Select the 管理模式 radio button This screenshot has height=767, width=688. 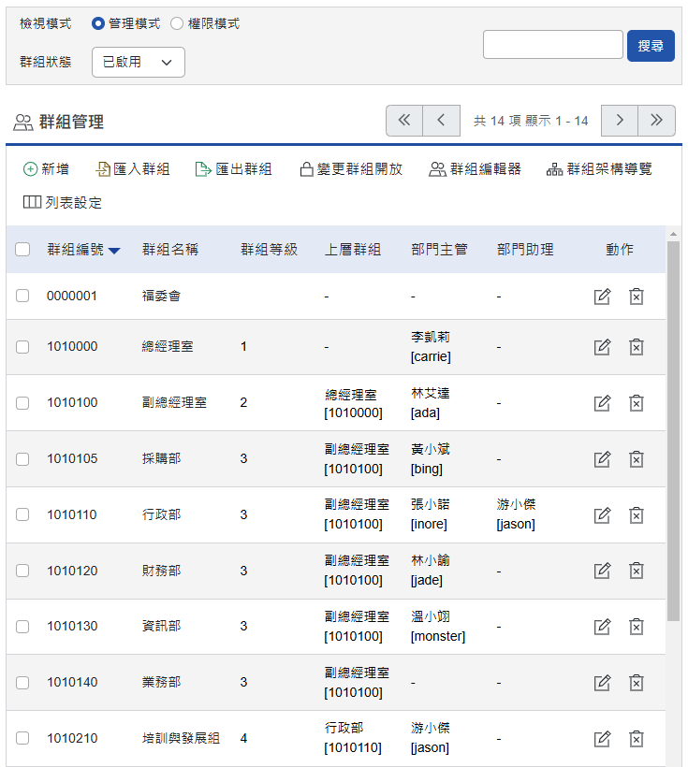(x=99, y=25)
